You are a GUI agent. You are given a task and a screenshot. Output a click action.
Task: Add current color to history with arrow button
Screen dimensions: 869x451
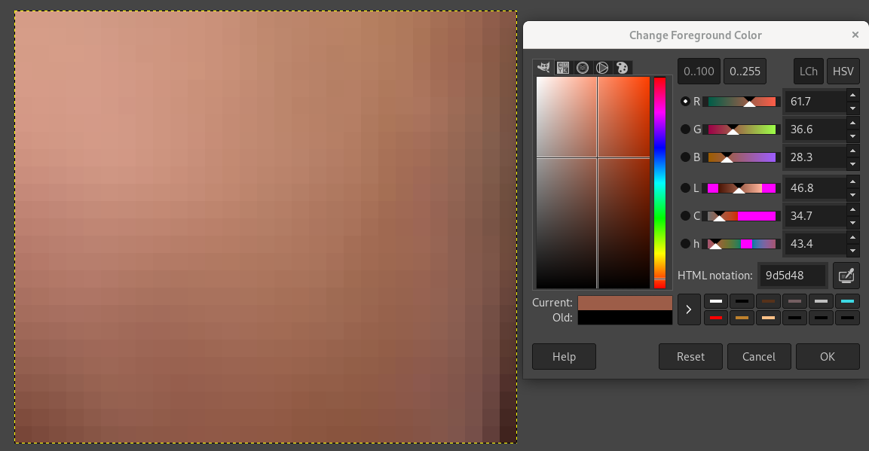pyautogui.click(x=689, y=309)
